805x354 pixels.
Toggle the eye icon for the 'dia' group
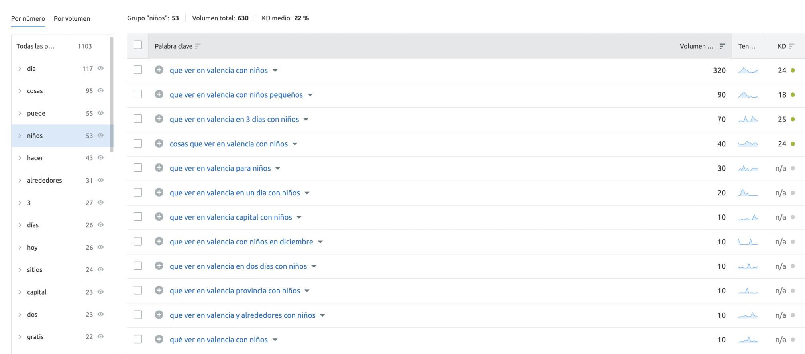(101, 69)
